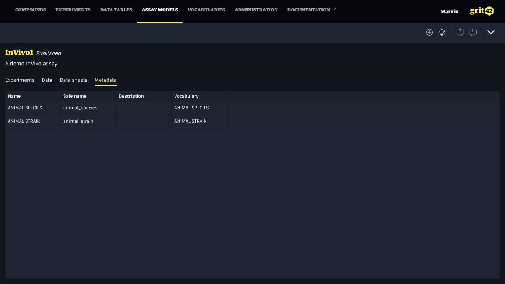Sort by the Name column header
Viewport: 505px width, 284px height.
click(33, 96)
